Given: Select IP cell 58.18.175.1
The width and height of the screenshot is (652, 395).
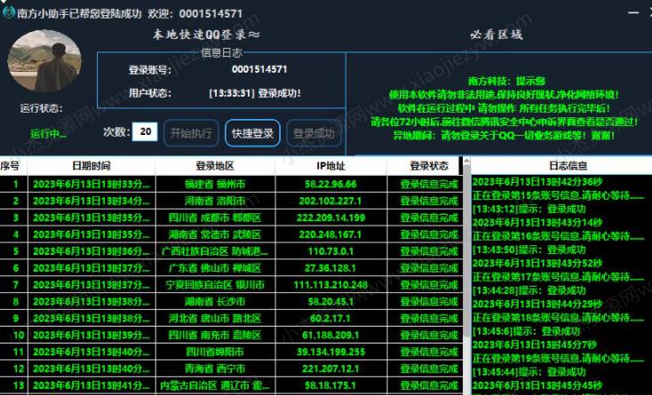Looking at the screenshot, I should click(330, 385).
